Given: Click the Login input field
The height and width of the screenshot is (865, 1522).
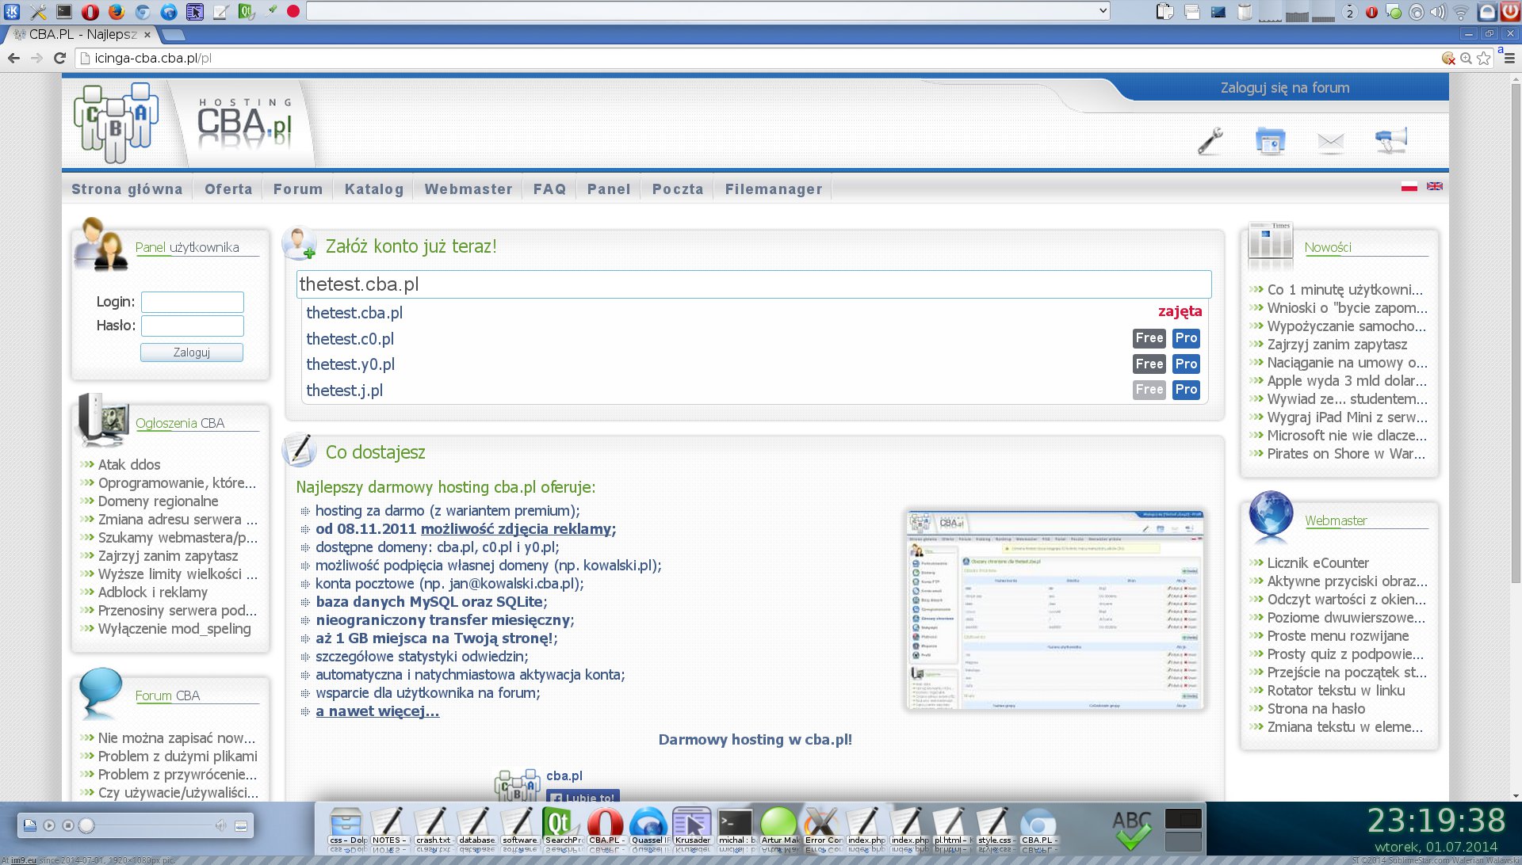Looking at the screenshot, I should pyautogui.click(x=192, y=302).
